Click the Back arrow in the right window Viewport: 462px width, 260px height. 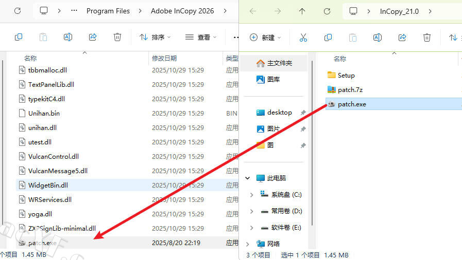pyautogui.click(x=253, y=11)
